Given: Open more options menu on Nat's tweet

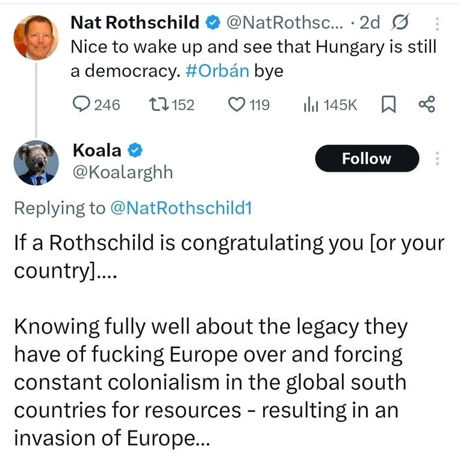Looking at the screenshot, I should pos(437,23).
